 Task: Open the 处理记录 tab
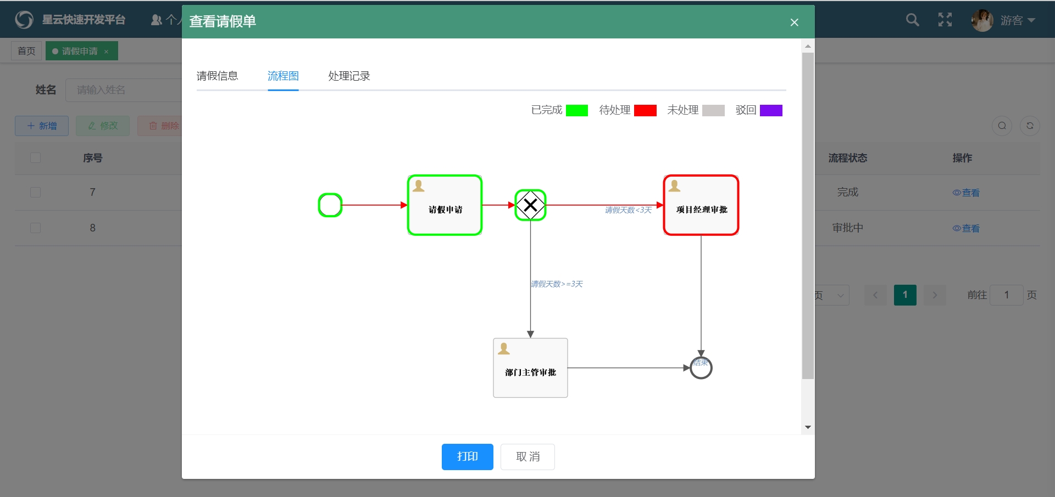[x=349, y=76]
